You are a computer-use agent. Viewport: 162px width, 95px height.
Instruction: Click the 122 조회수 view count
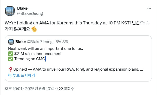point(66,89)
